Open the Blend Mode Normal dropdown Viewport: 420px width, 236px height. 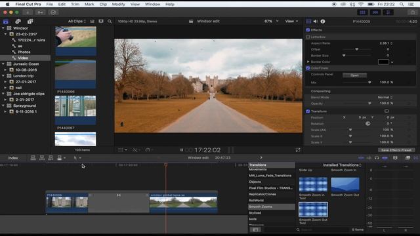coord(385,98)
